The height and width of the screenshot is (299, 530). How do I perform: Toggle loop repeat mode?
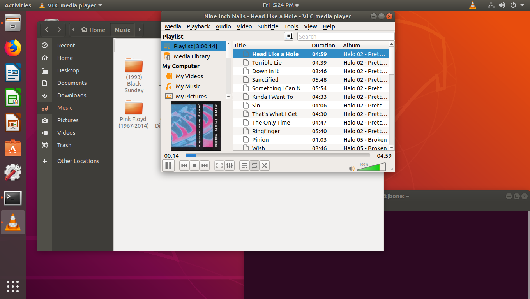[x=254, y=165]
